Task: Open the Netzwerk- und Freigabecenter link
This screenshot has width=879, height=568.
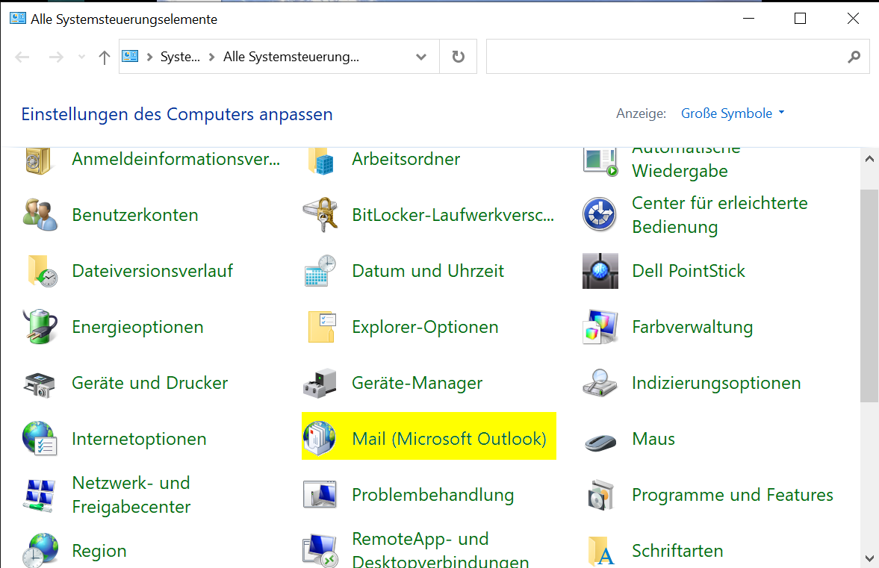Action: (131, 495)
